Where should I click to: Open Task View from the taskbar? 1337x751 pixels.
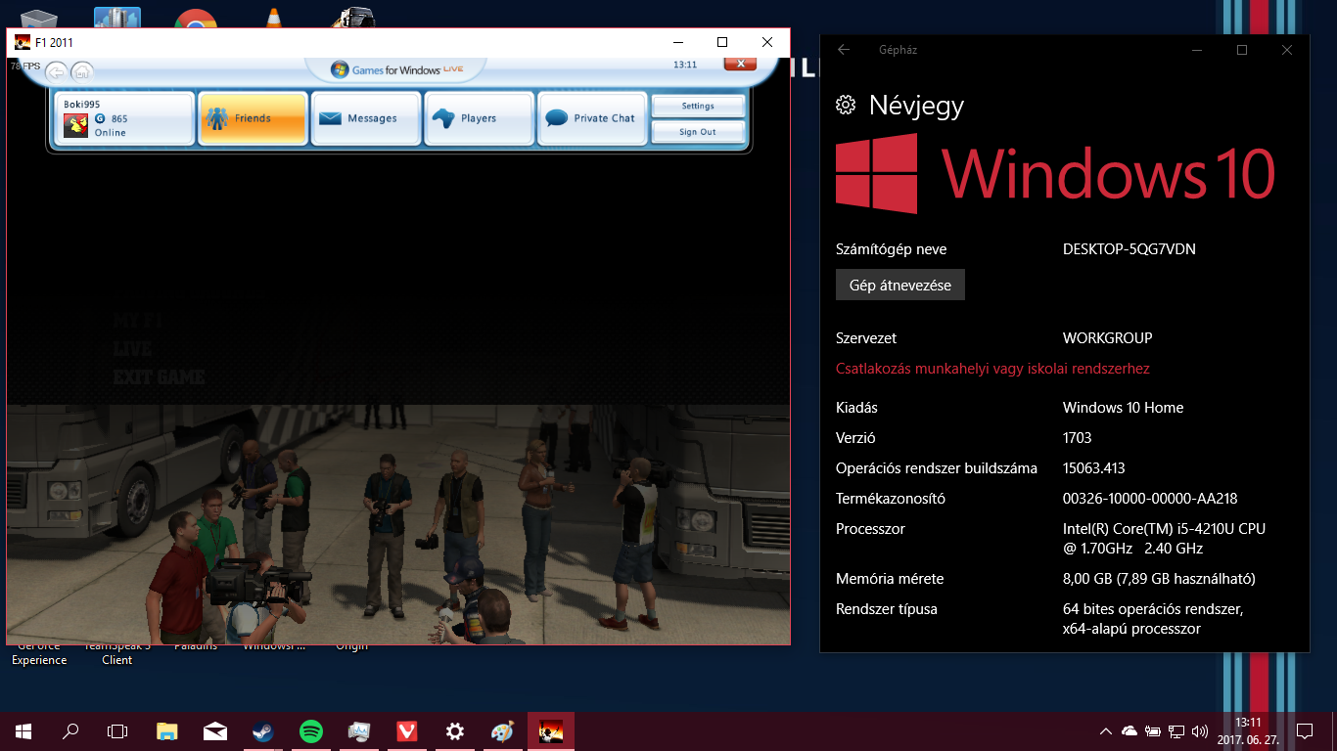coord(117,730)
